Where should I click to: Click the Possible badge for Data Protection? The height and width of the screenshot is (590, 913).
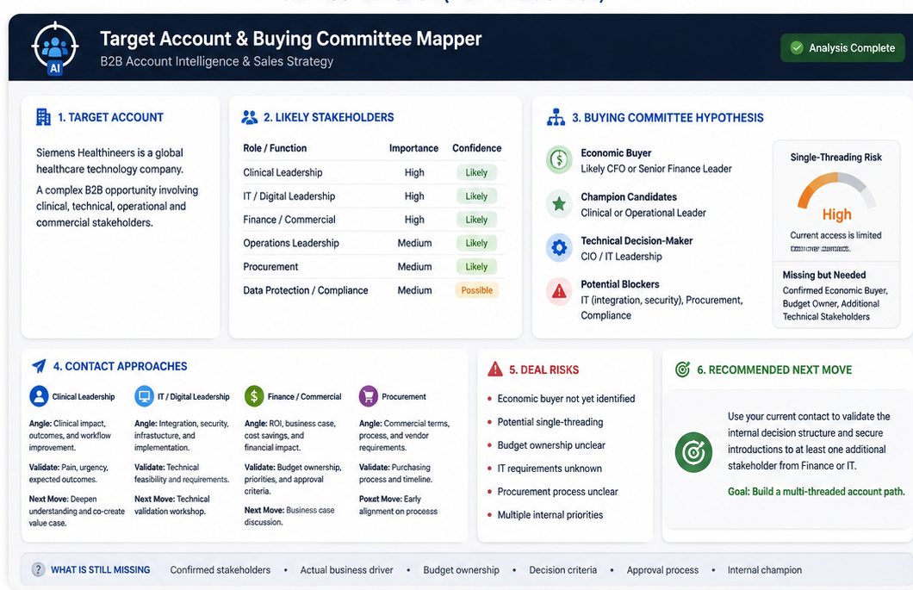point(477,290)
